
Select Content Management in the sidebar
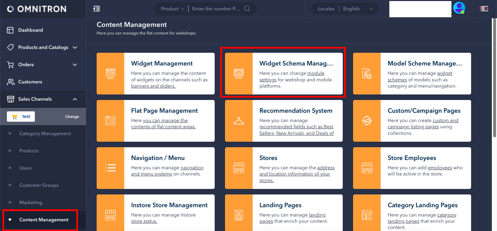tap(44, 220)
